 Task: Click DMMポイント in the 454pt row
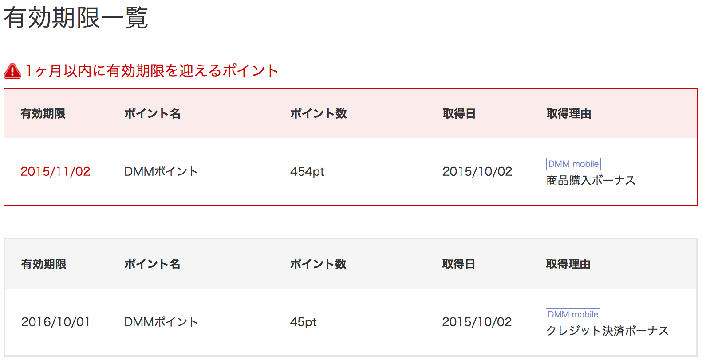tap(161, 172)
